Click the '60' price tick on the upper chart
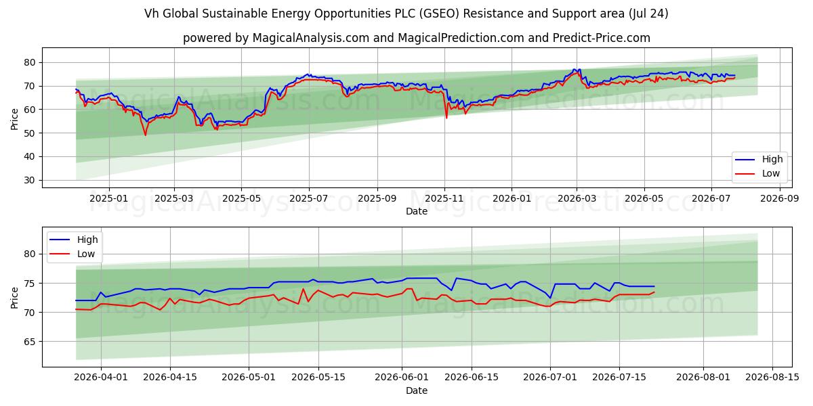 pyautogui.click(x=31, y=109)
